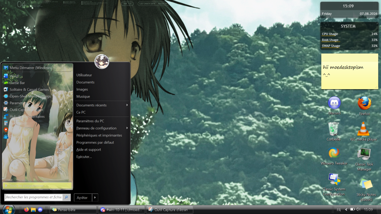Launch Solitaire & Casual Games
Screen dimensions: 381x214
(37, 89)
